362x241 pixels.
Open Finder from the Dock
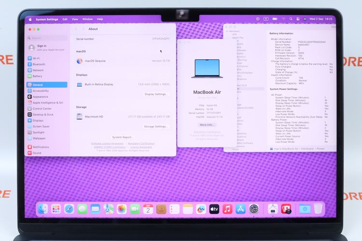(x=42, y=209)
